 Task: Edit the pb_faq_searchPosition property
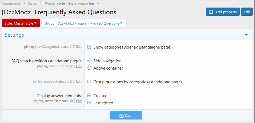79,66
